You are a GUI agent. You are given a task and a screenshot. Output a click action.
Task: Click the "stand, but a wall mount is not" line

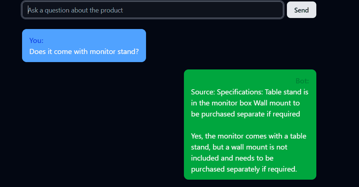click(x=239, y=147)
